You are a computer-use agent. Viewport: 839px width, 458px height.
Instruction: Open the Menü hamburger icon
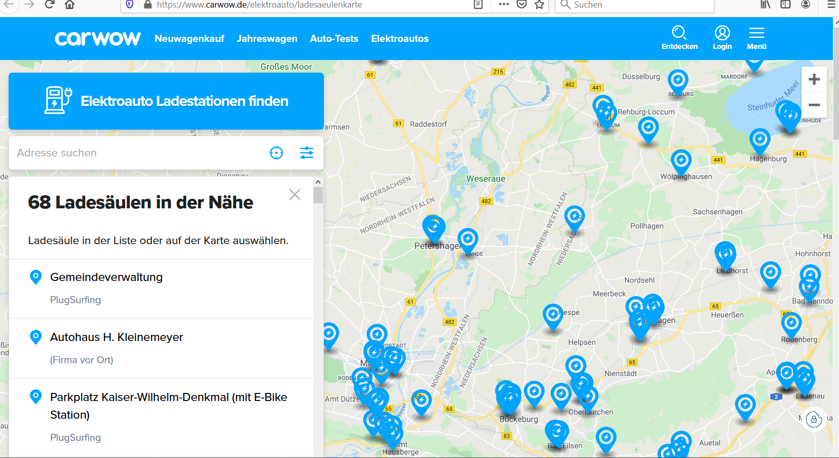756,38
